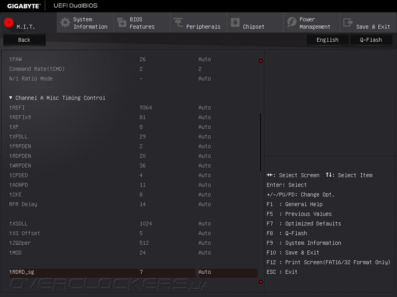Open the Peripherals tab

click(x=203, y=26)
